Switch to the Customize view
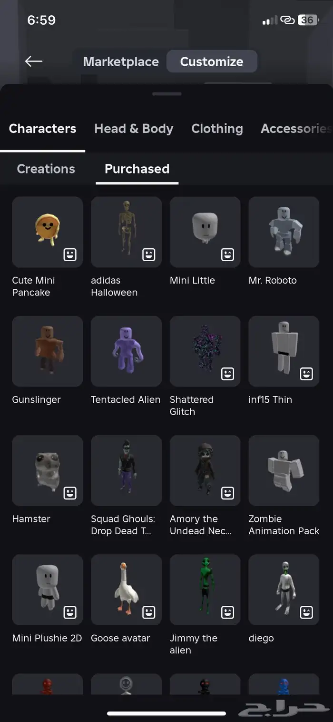The height and width of the screenshot is (722, 333). point(212,61)
